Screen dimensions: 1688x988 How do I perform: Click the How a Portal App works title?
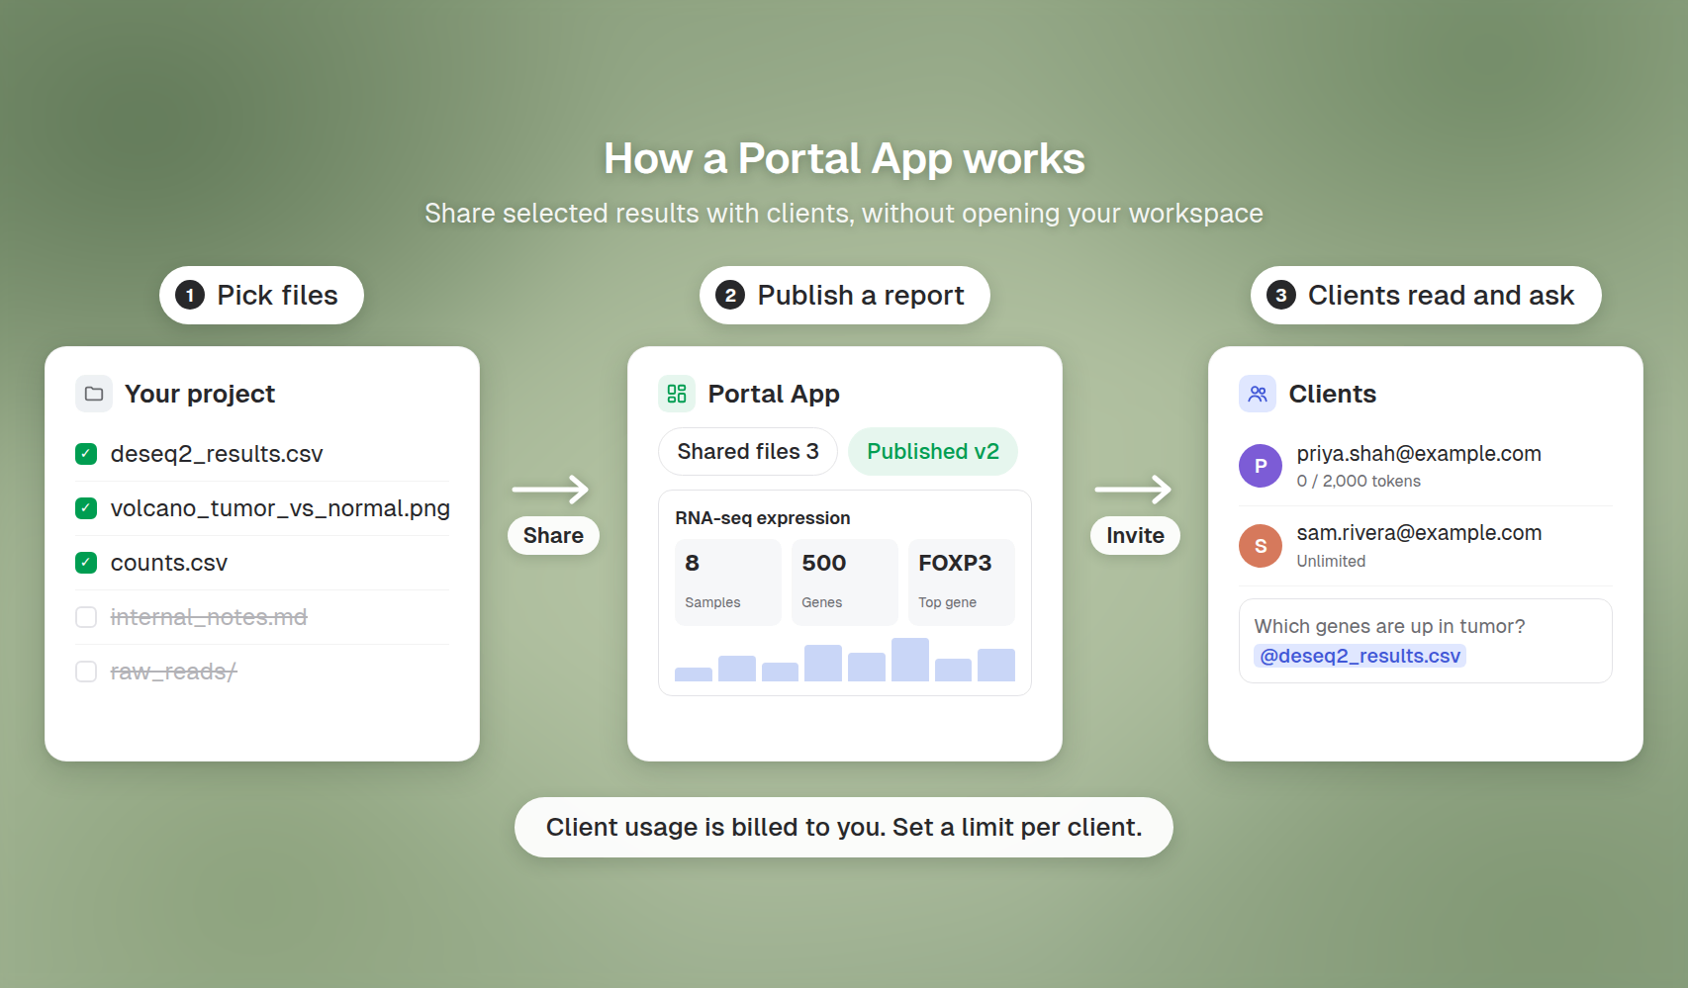(x=844, y=158)
